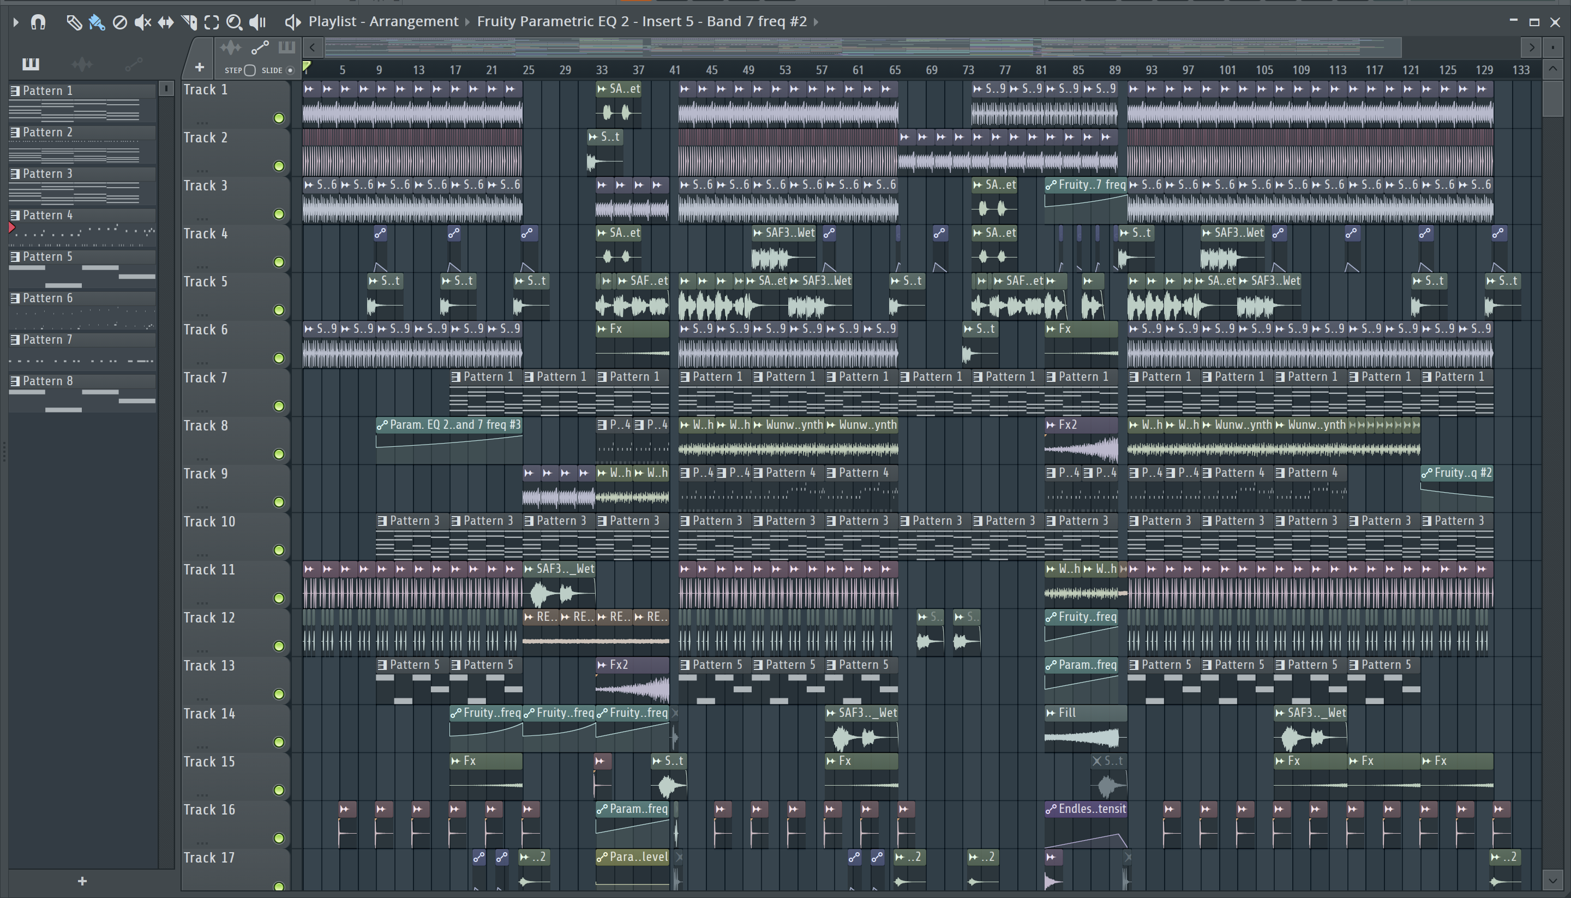Select the Slice tool
Screen dimensions: 1571x898
pos(189,22)
